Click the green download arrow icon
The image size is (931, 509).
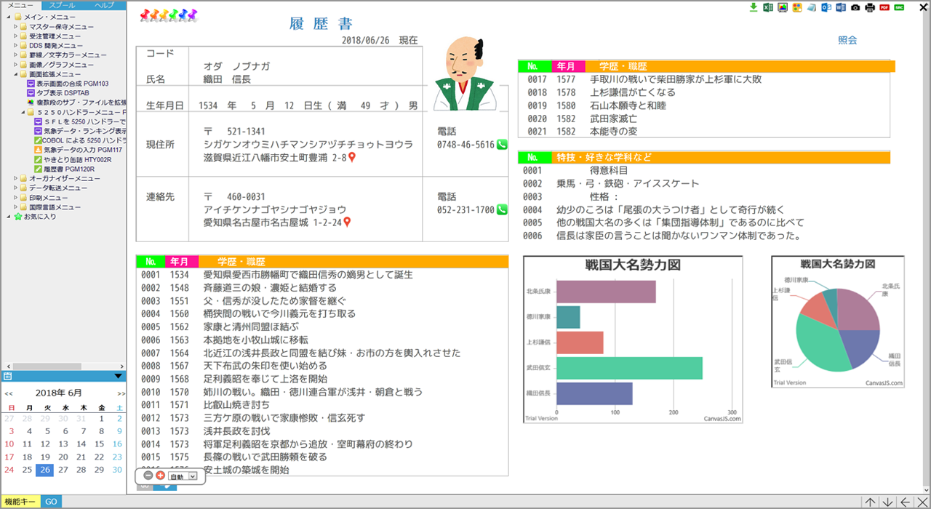coord(754,7)
